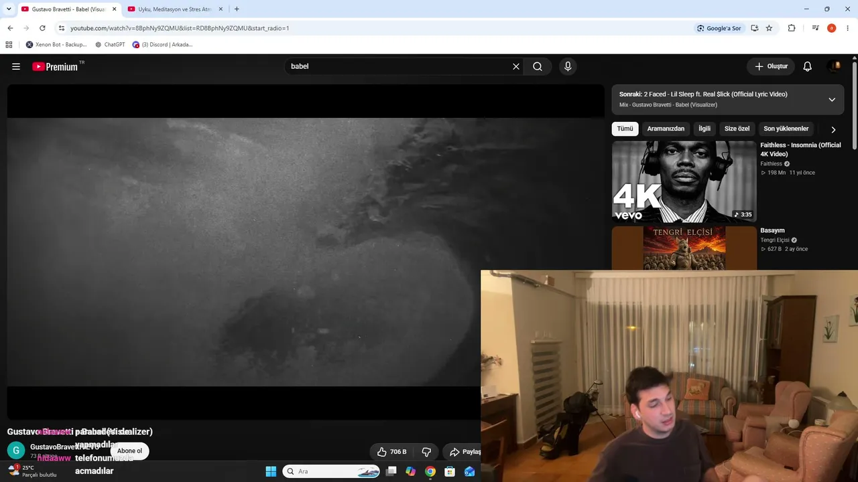858x482 pixels.
Task: Open the Oluştur create menu
Action: (771, 66)
